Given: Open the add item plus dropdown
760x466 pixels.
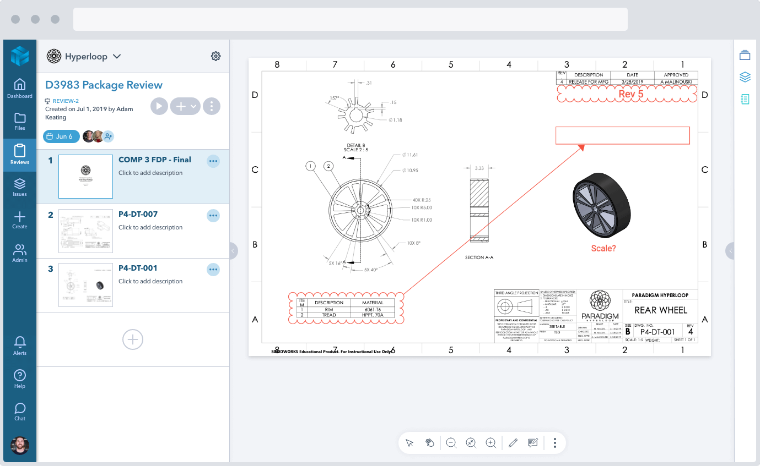Looking at the screenshot, I should [185, 106].
